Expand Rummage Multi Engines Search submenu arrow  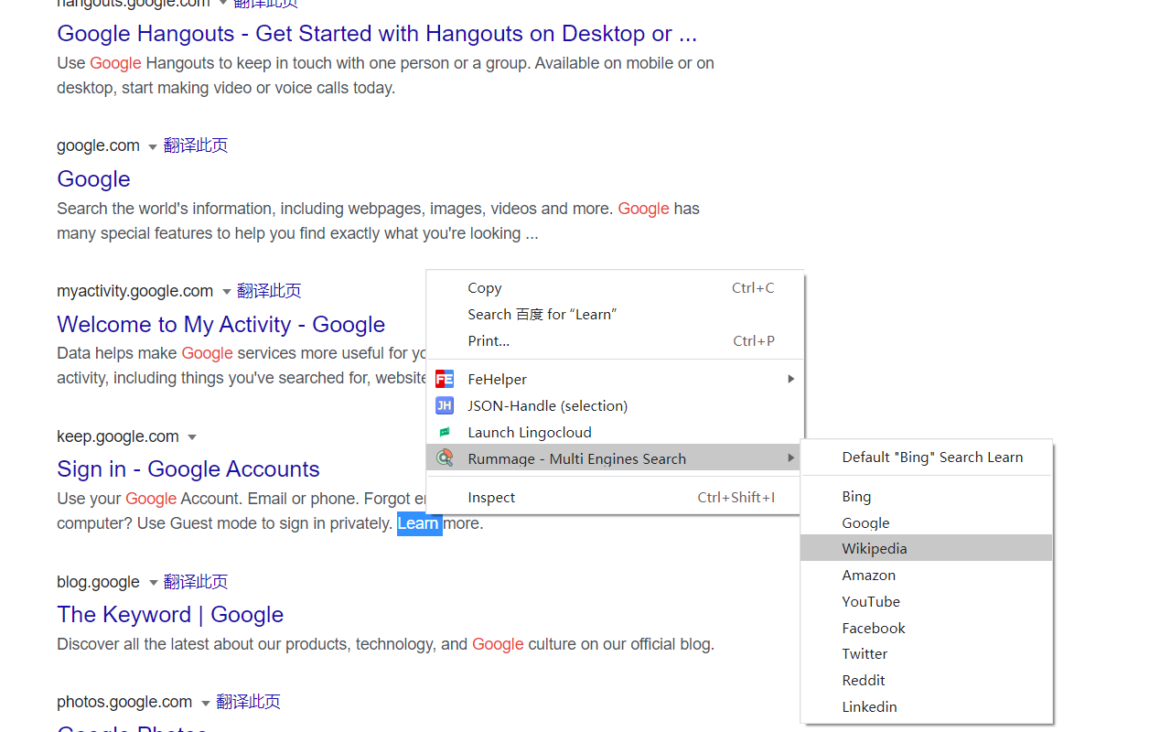pyautogui.click(x=791, y=458)
